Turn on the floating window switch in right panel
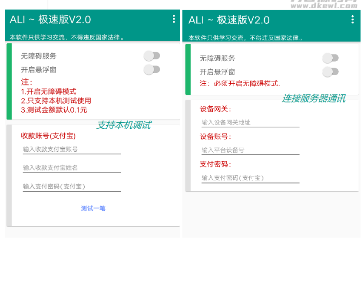364x297 pixels. click(x=331, y=72)
